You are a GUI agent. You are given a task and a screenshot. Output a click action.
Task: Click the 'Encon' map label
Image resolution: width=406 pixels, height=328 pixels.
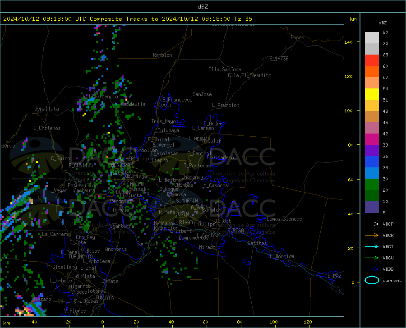click(x=297, y=37)
